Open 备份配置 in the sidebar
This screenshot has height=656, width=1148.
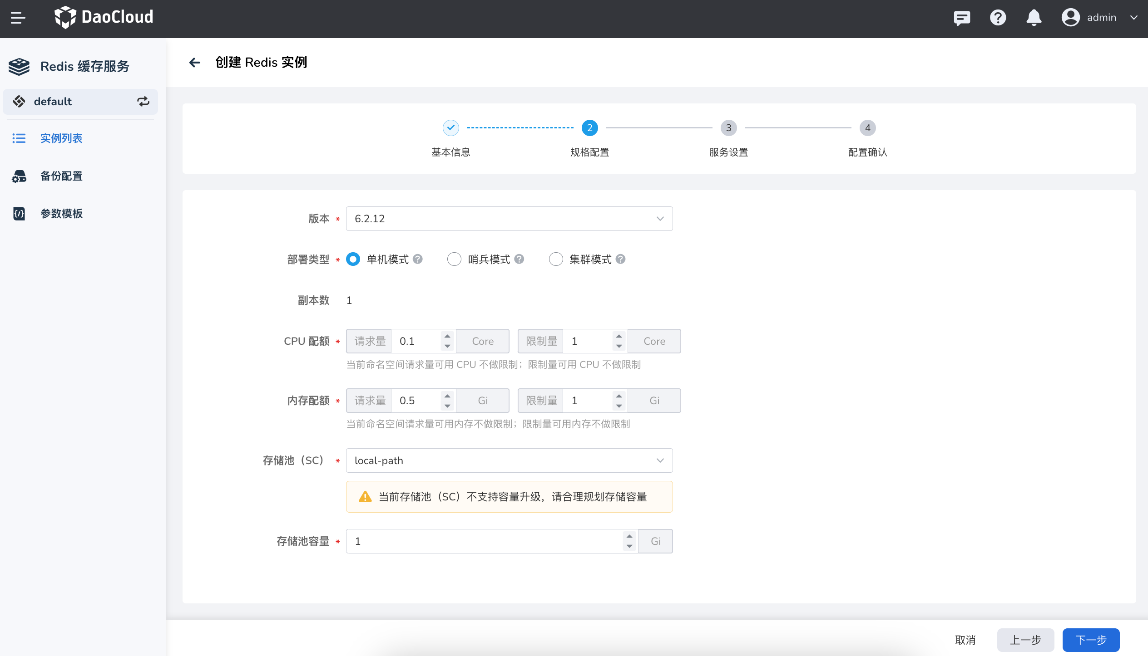tap(61, 176)
